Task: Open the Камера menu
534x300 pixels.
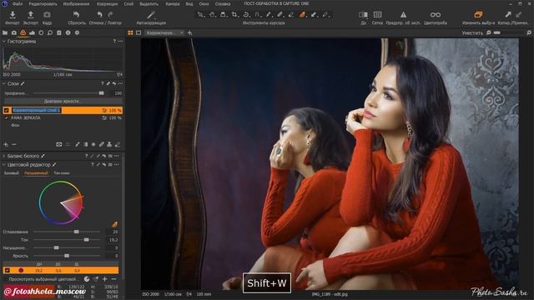Action: pyautogui.click(x=173, y=3)
